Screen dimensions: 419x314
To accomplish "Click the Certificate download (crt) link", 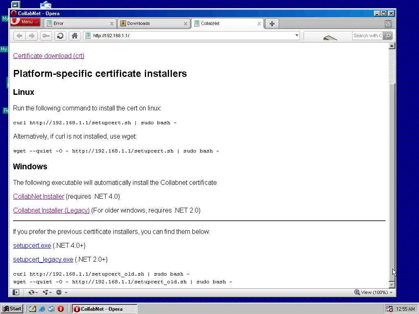I will 49,56.
